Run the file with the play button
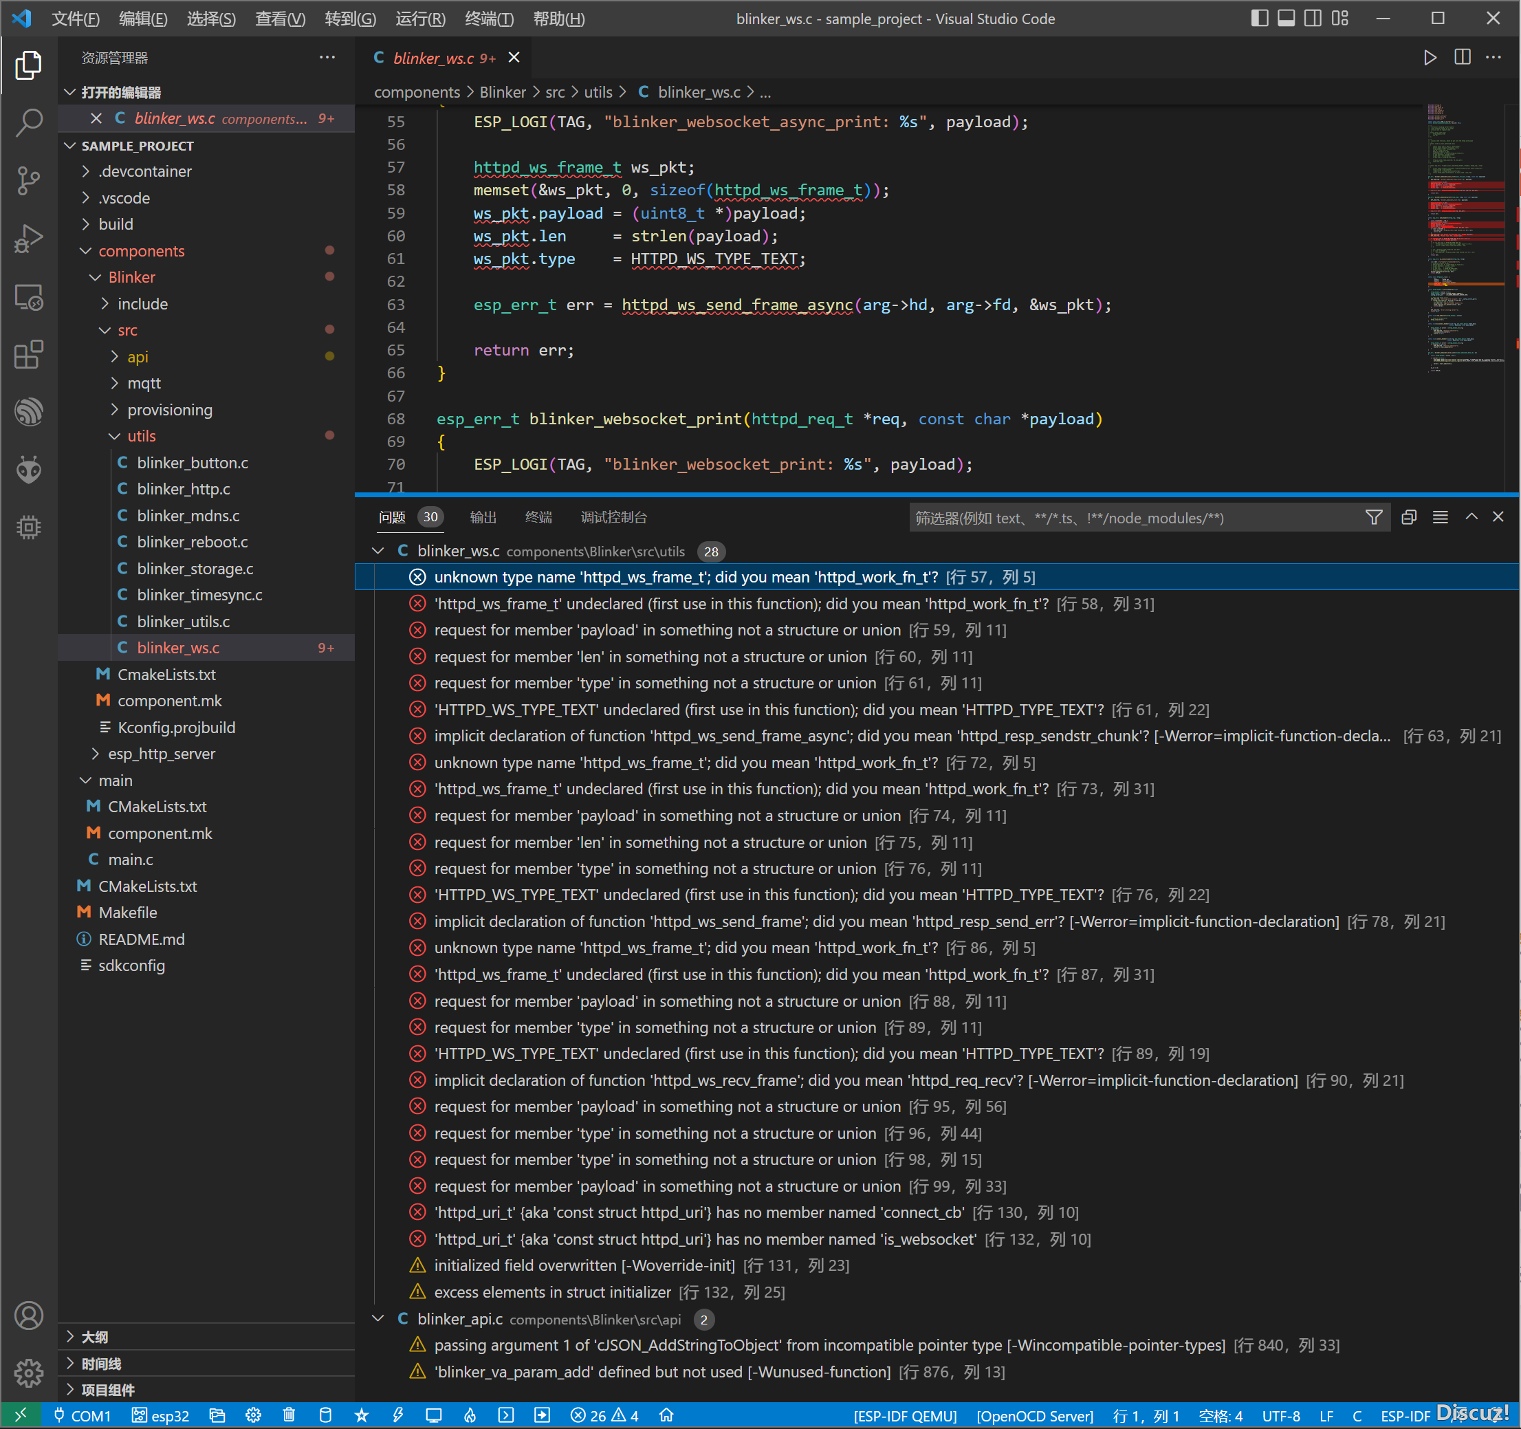Viewport: 1521px width, 1429px height. [x=1429, y=57]
